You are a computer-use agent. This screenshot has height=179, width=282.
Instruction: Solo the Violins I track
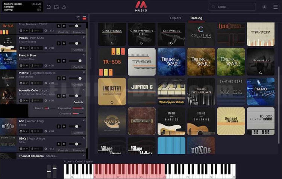tap(59, 78)
